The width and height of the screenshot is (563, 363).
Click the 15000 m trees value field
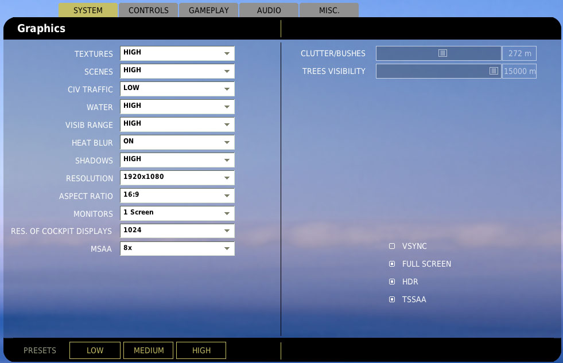519,71
